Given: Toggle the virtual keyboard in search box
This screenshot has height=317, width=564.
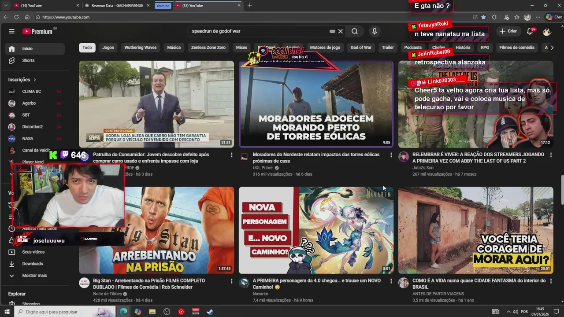Looking at the screenshot, I should pyautogui.click(x=332, y=31).
